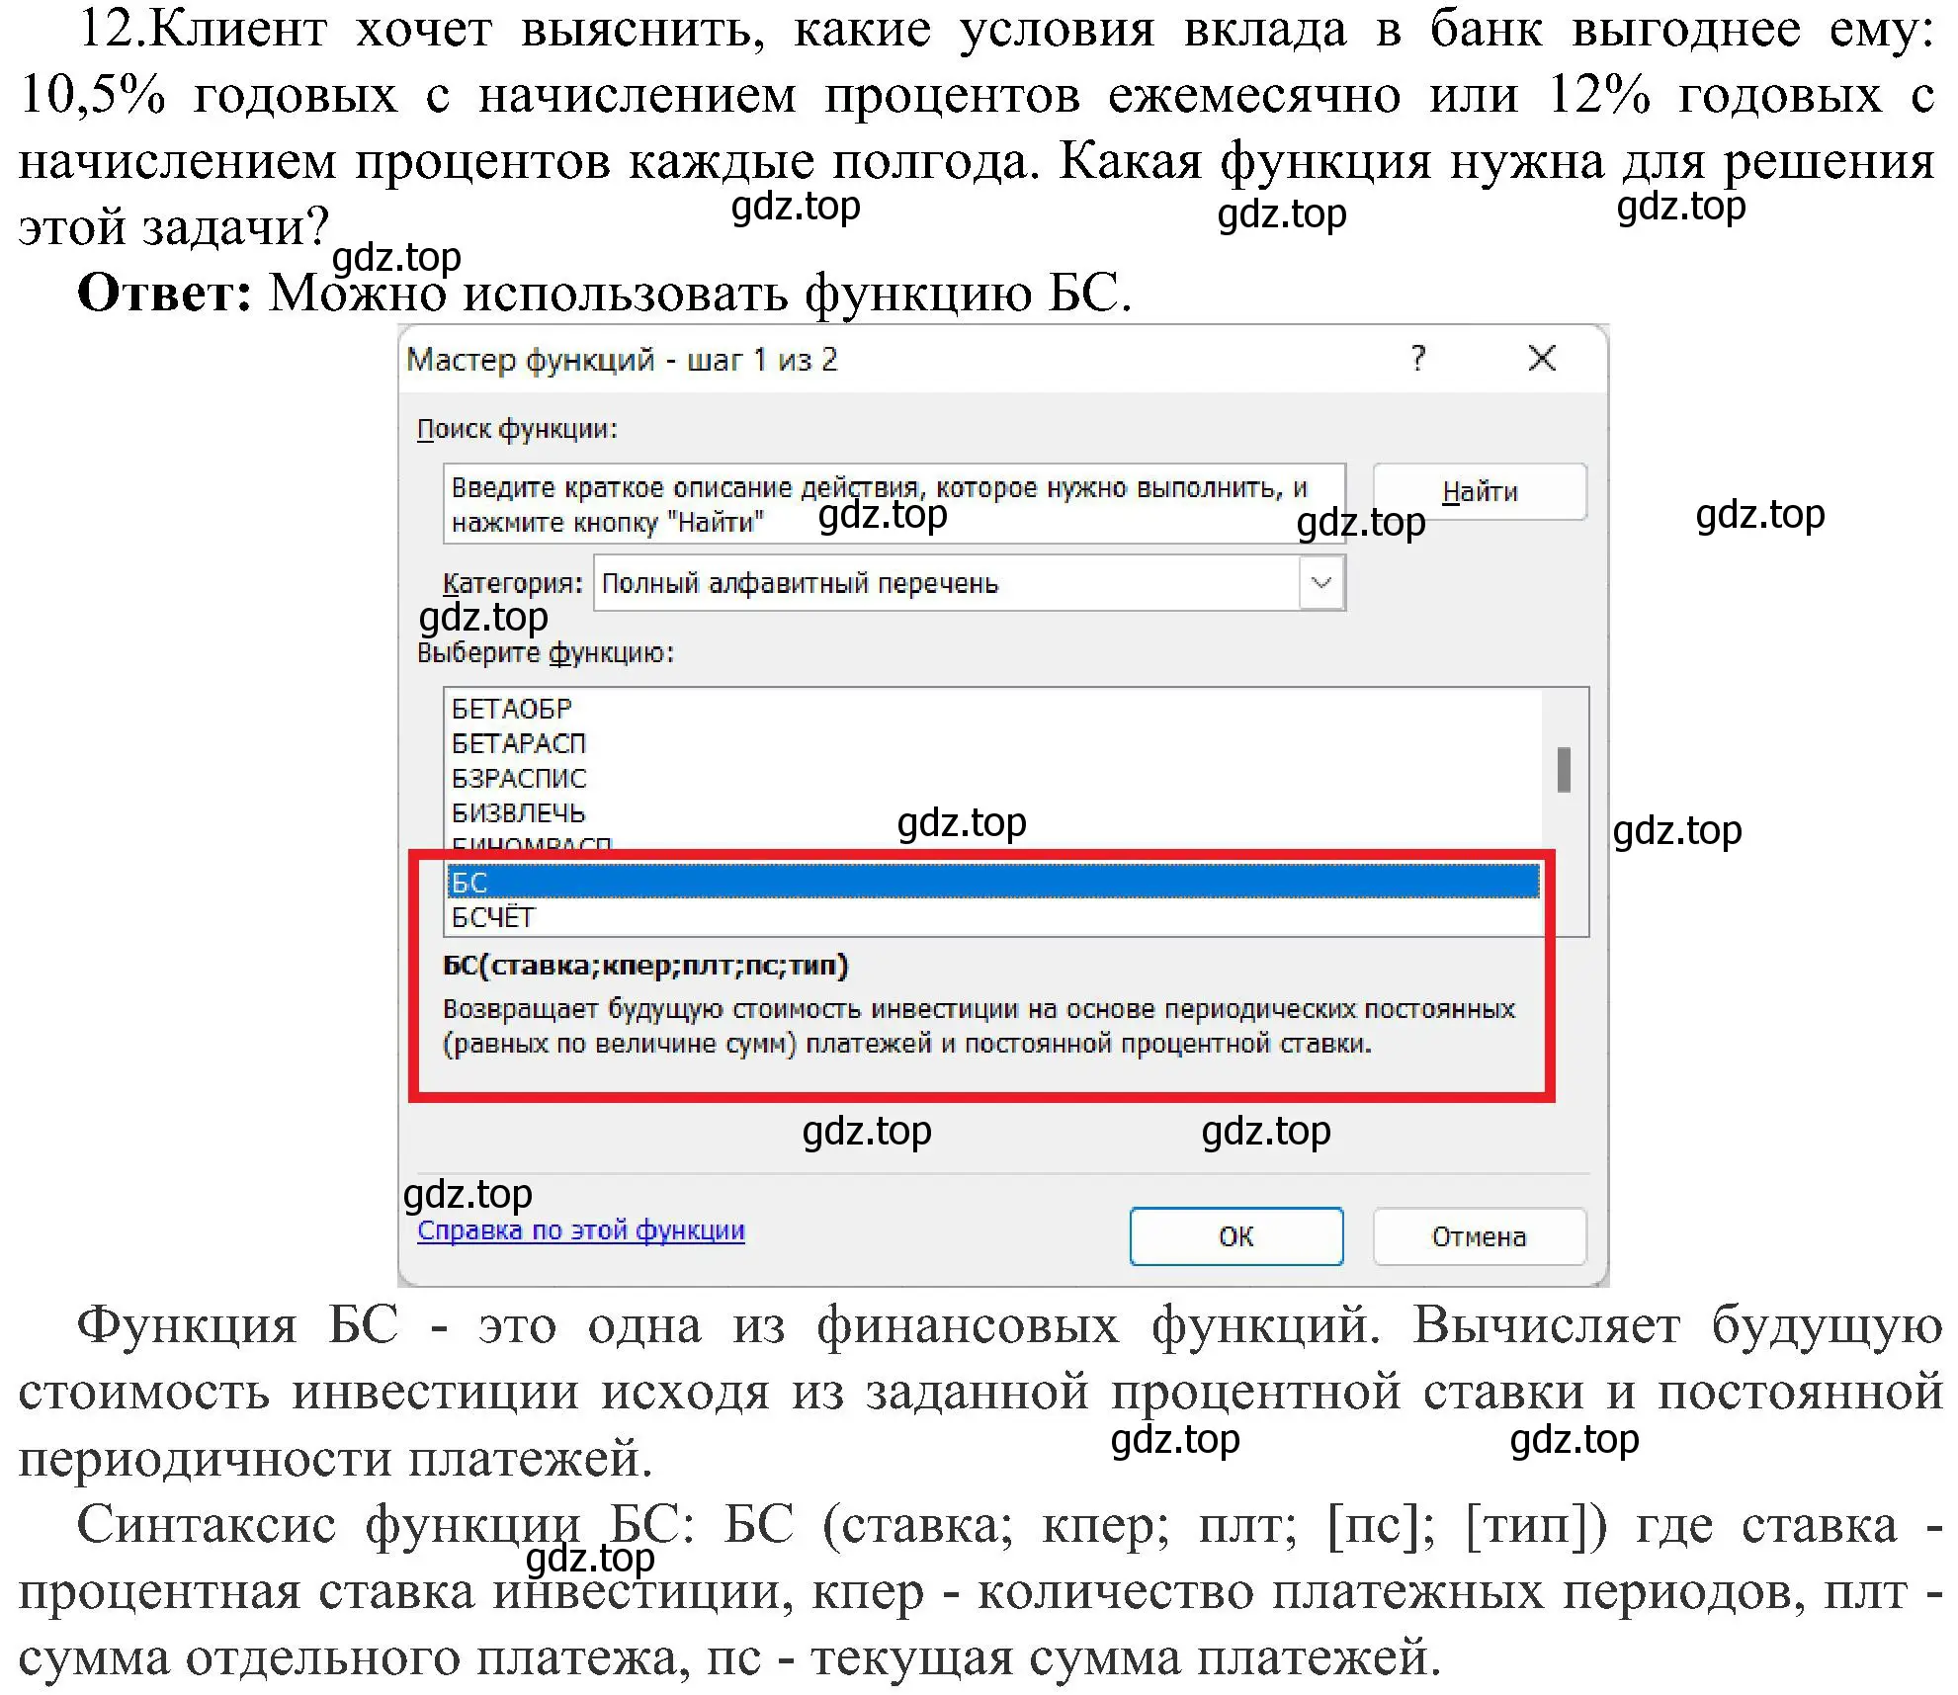Open the Справка по этой функции link
This screenshot has height=1695, width=1958.
point(581,1229)
